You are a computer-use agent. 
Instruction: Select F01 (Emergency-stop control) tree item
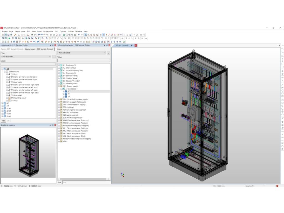(x=75, y=110)
